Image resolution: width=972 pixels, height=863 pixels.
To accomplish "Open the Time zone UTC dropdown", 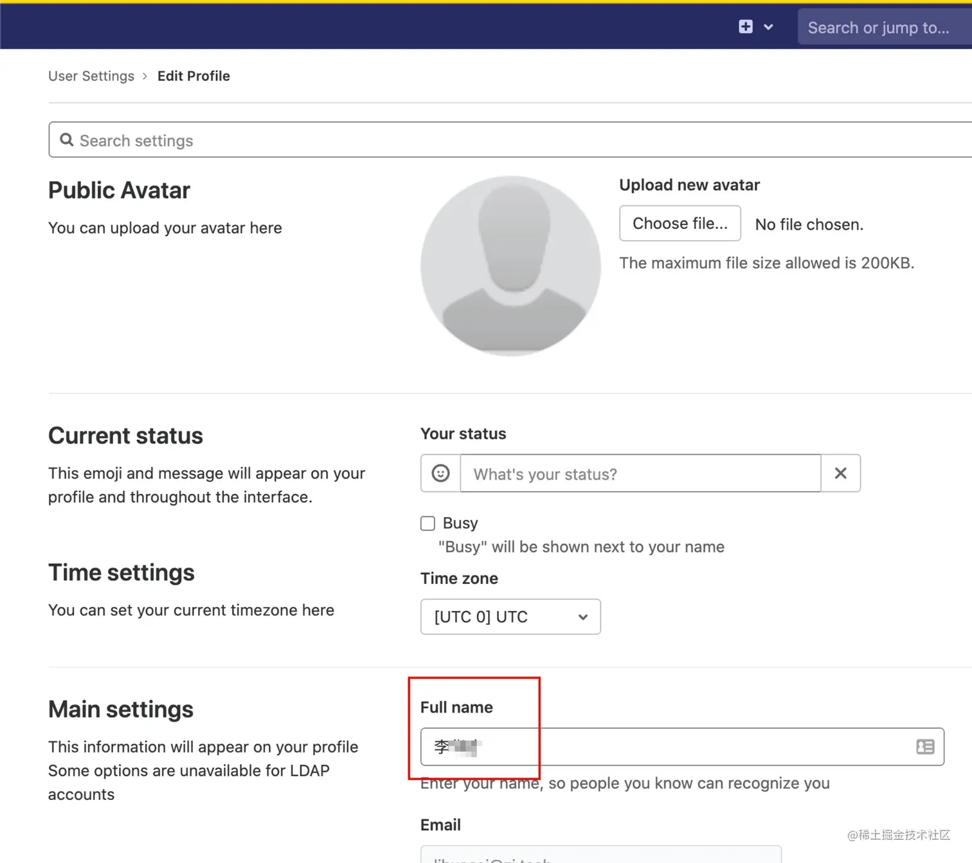I will 510,617.
